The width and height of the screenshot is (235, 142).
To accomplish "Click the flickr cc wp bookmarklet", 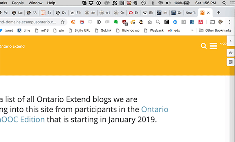I will (x=128, y=31).
